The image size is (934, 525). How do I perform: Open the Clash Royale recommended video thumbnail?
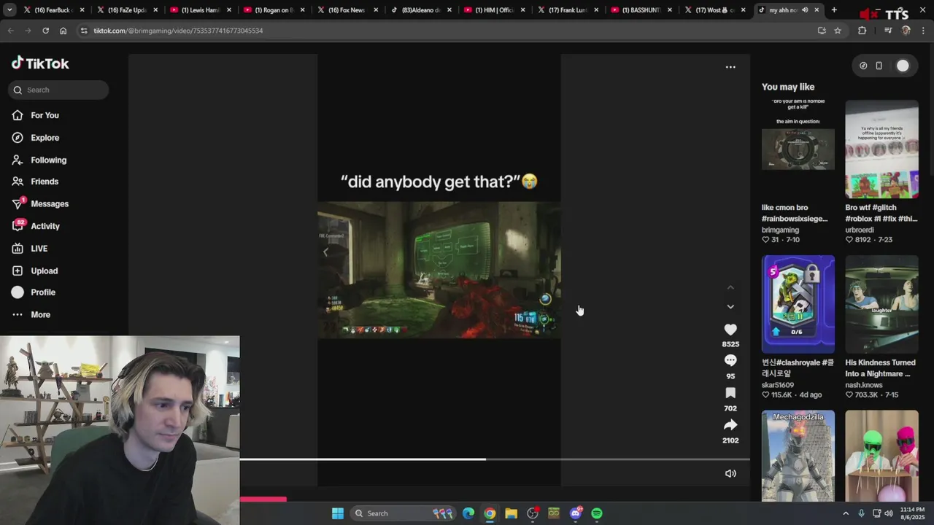(798, 304)
